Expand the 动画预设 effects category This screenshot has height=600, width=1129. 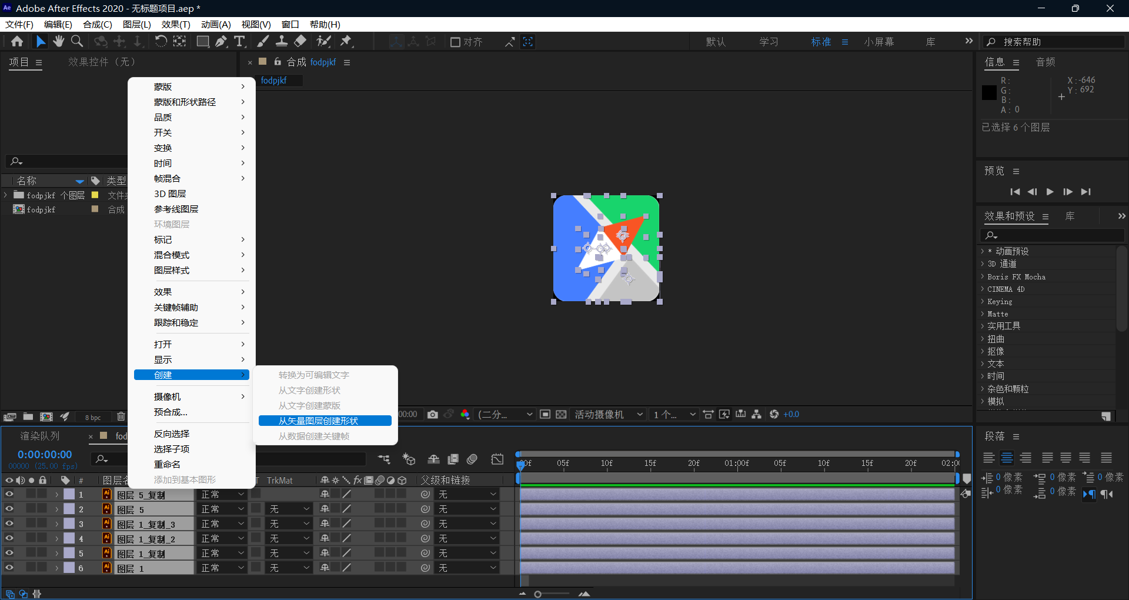[x=983, y=251]
